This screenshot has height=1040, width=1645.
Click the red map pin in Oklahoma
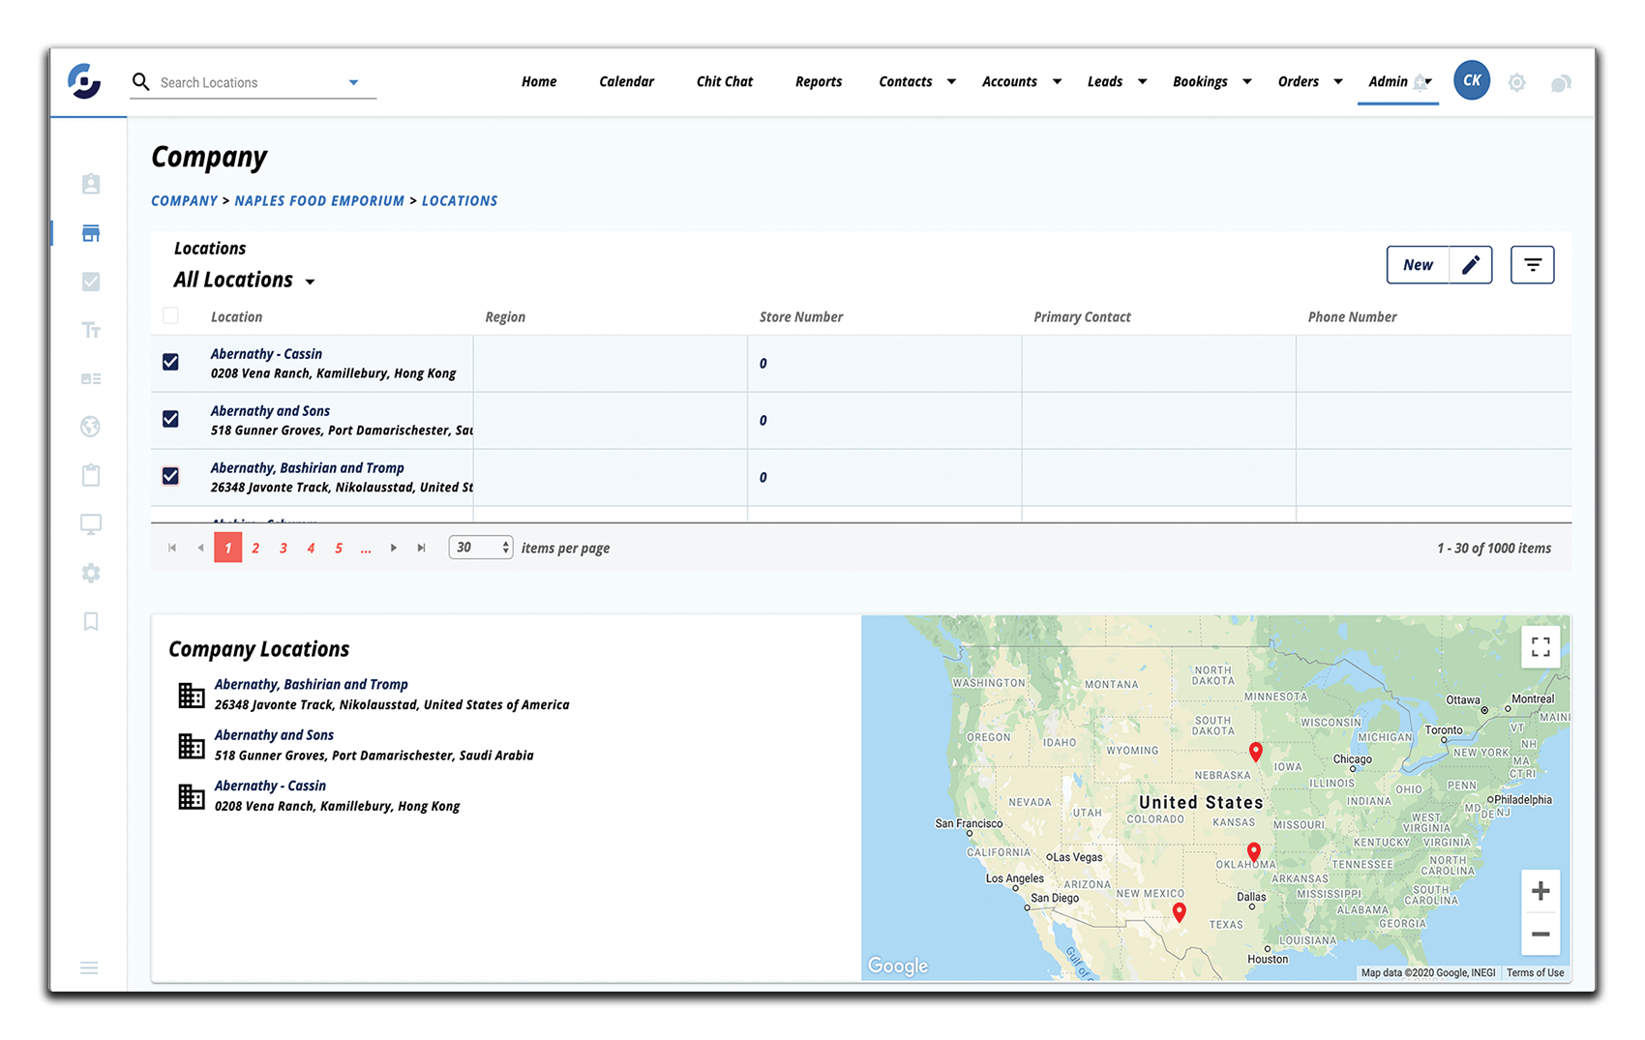pos(1254,852)
